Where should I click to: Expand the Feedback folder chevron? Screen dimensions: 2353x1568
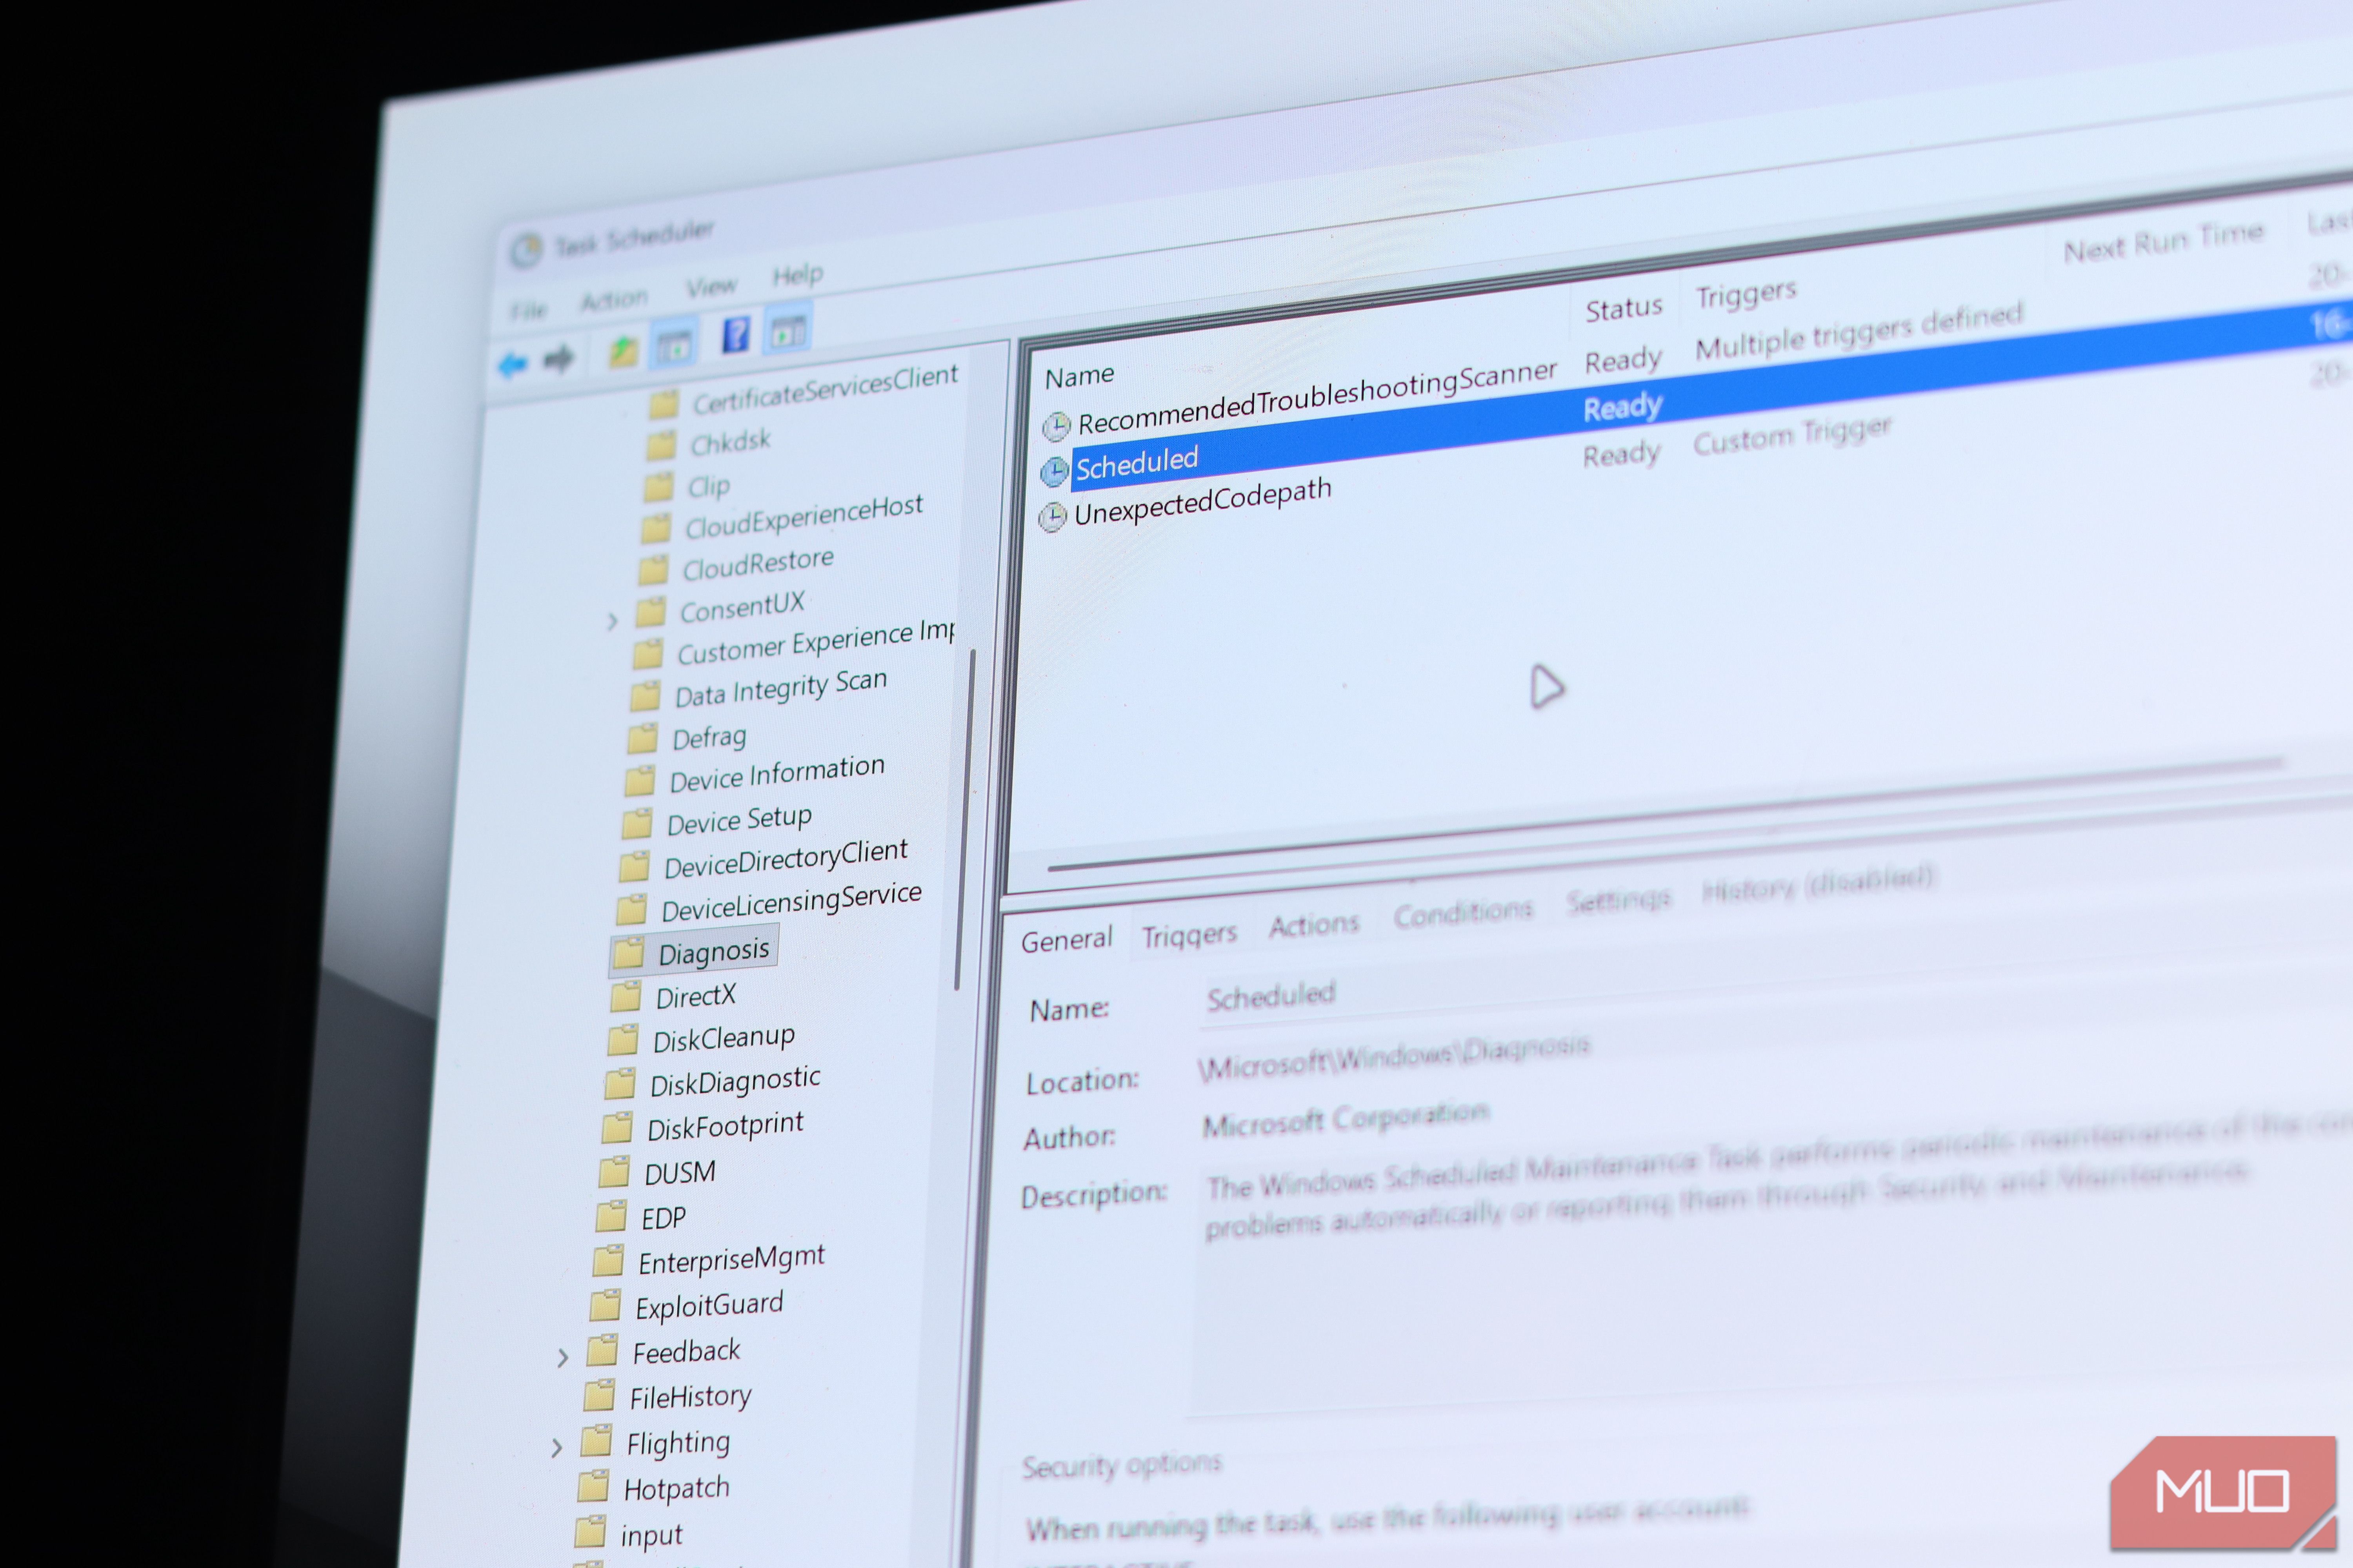click(562, 1358)
